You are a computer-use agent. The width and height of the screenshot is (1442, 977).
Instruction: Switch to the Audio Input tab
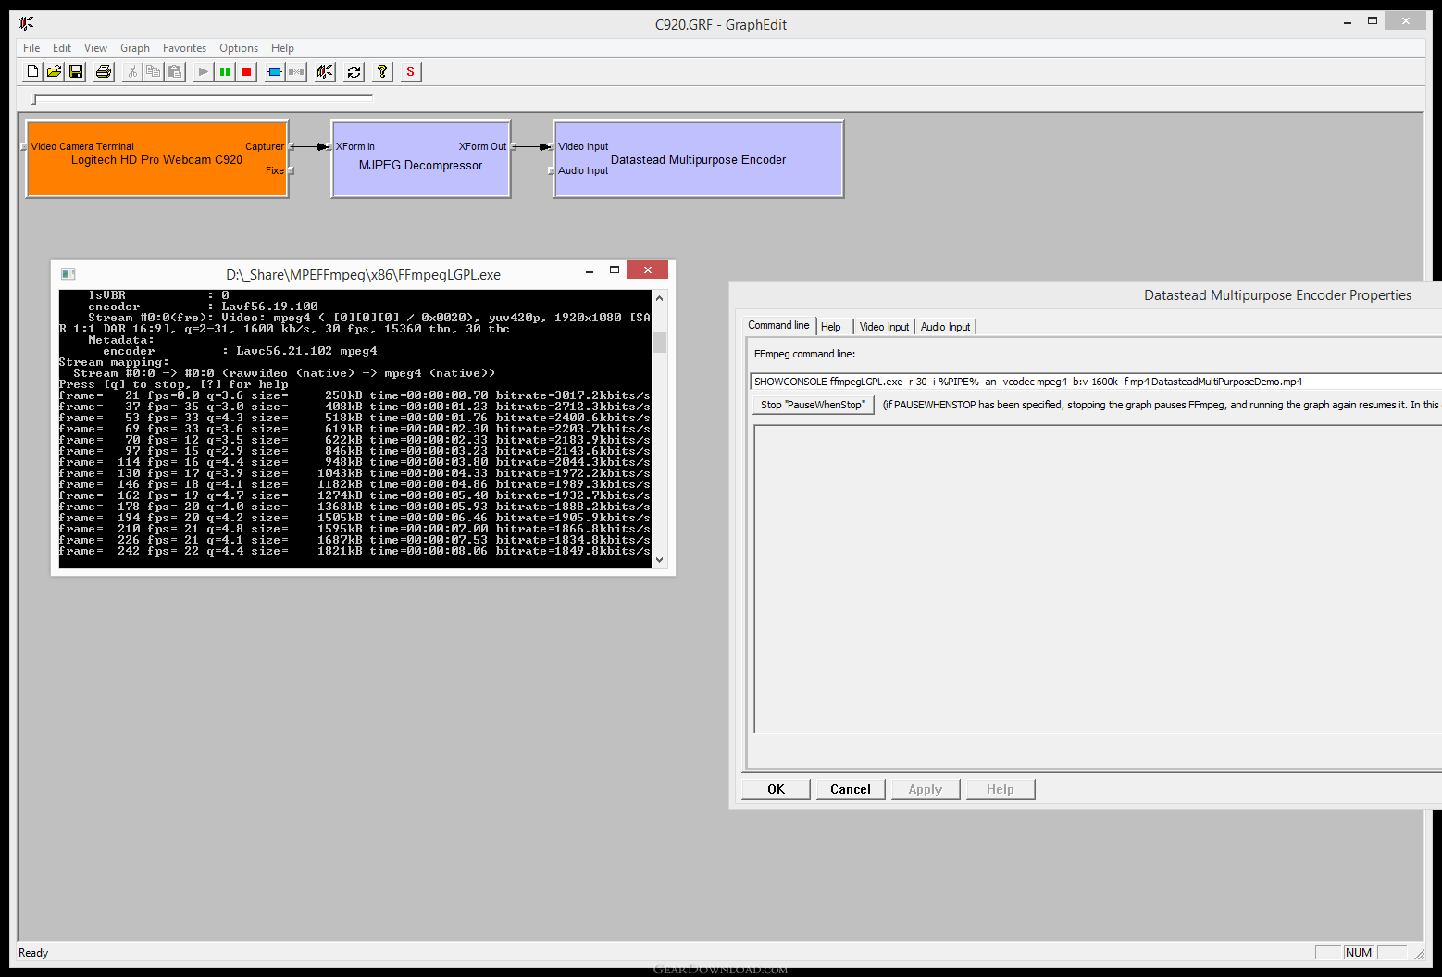(x=945, y=327)
